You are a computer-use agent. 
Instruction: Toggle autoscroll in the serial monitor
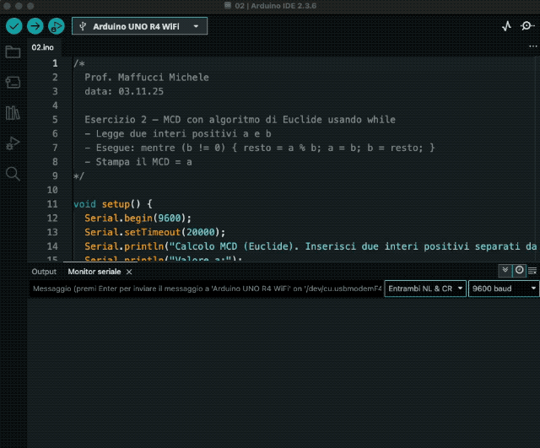(505, 271)
